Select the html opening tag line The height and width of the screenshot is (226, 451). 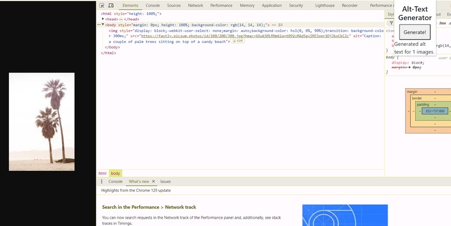click(x=131, y=13)
